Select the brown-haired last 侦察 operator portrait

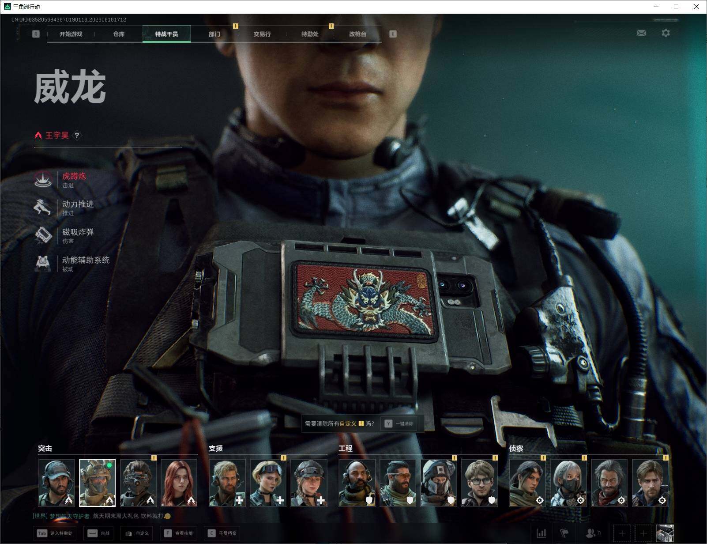650,483
